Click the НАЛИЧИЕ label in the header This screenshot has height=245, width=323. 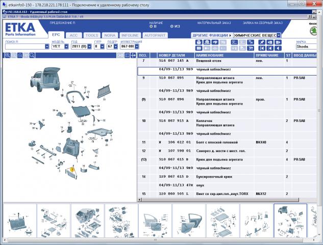(156, 23)
